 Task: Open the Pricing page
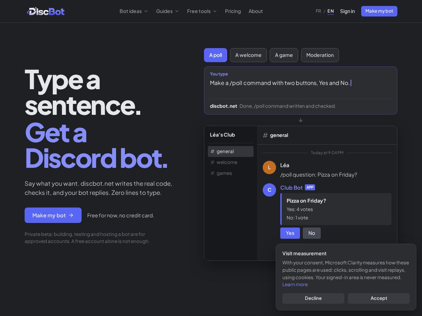pyautogui.click(x=233, y=11)
